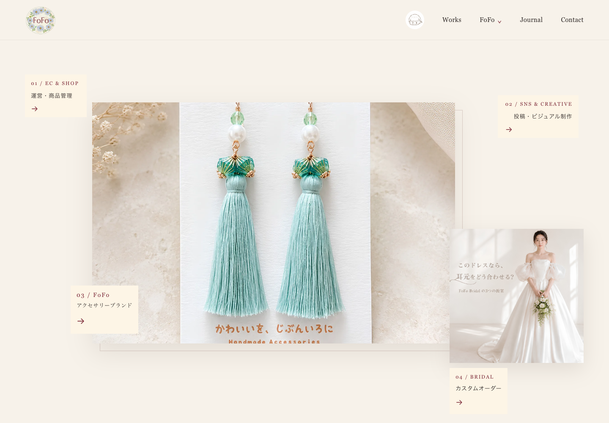Click the カスタムオーダー text
This screenshot has width=609, height=423.
[x=478, y=388]
